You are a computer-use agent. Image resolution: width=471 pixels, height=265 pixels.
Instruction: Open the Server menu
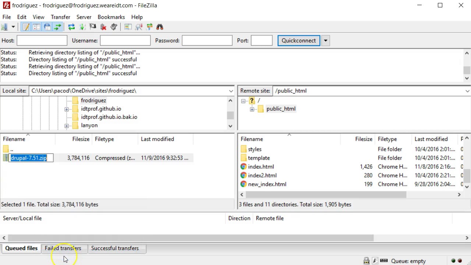pyautogui.click(x=84, y=17)
